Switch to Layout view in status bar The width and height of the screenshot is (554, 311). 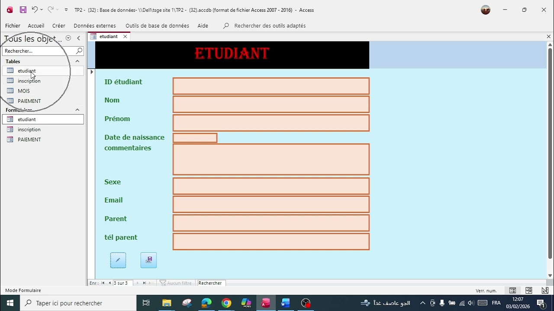coord(528,290)
